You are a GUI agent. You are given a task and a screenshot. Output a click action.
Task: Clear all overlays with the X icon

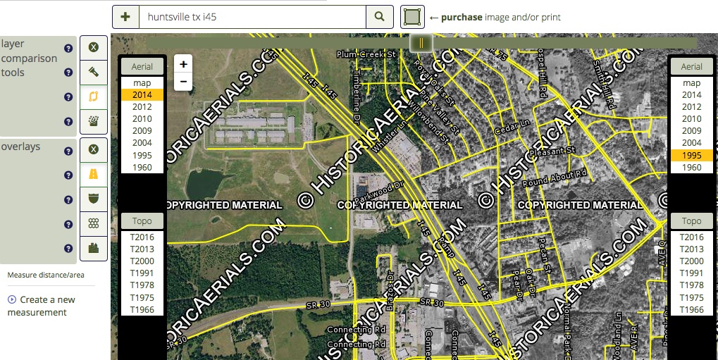pos(94,149)
